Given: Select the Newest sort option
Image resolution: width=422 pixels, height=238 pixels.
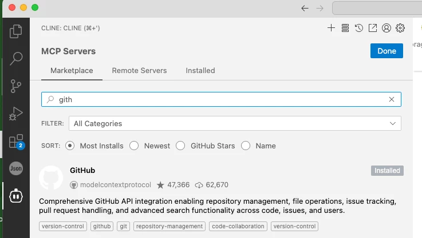Looking at the screenshot, I should pyautogui.click(x=134, y=146).
